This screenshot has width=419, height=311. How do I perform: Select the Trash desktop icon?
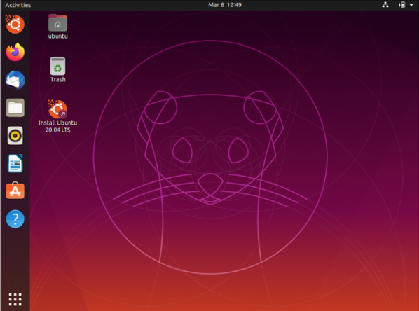click(57, 69)
